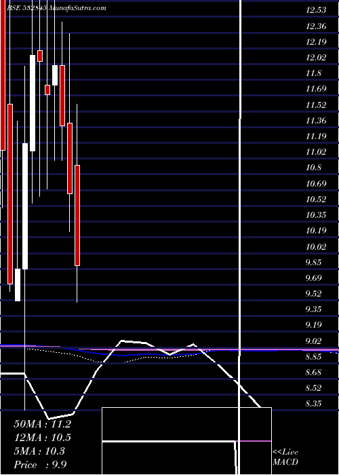Click the small white candlestick body near 9.52
The height and width of the screenshot is (475, 339).
[x=18, y=285]
